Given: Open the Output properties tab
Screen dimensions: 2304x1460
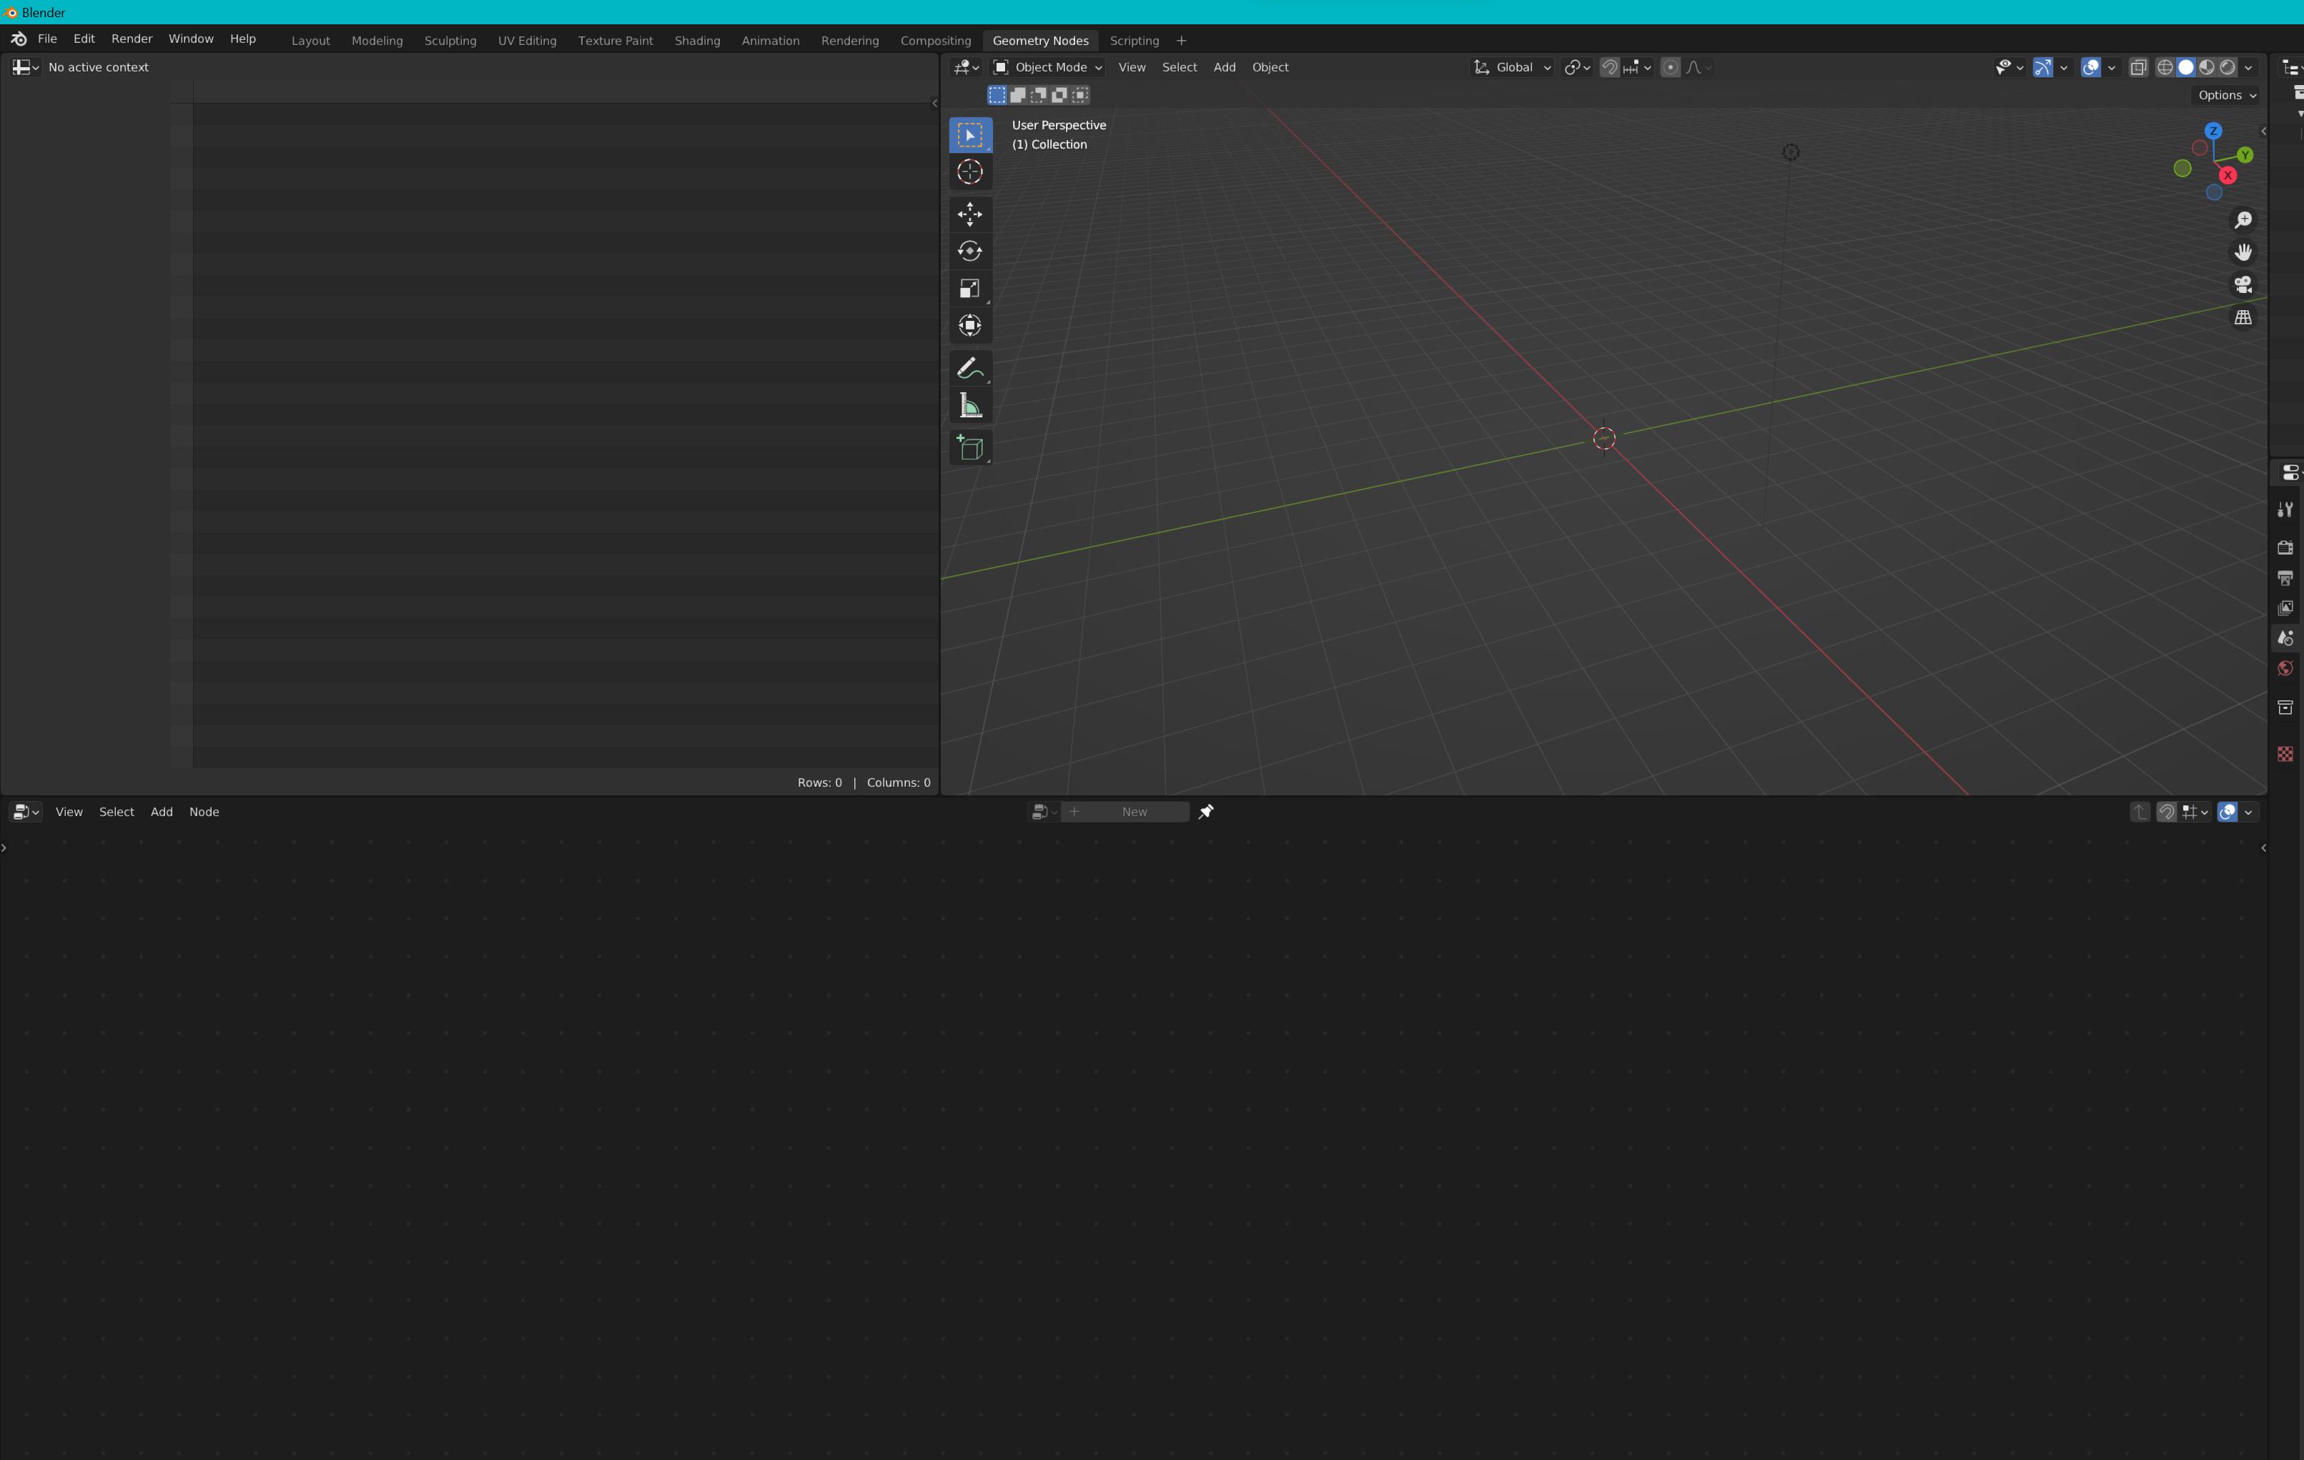Looking at the screenshot, I should pos(2285,578).
